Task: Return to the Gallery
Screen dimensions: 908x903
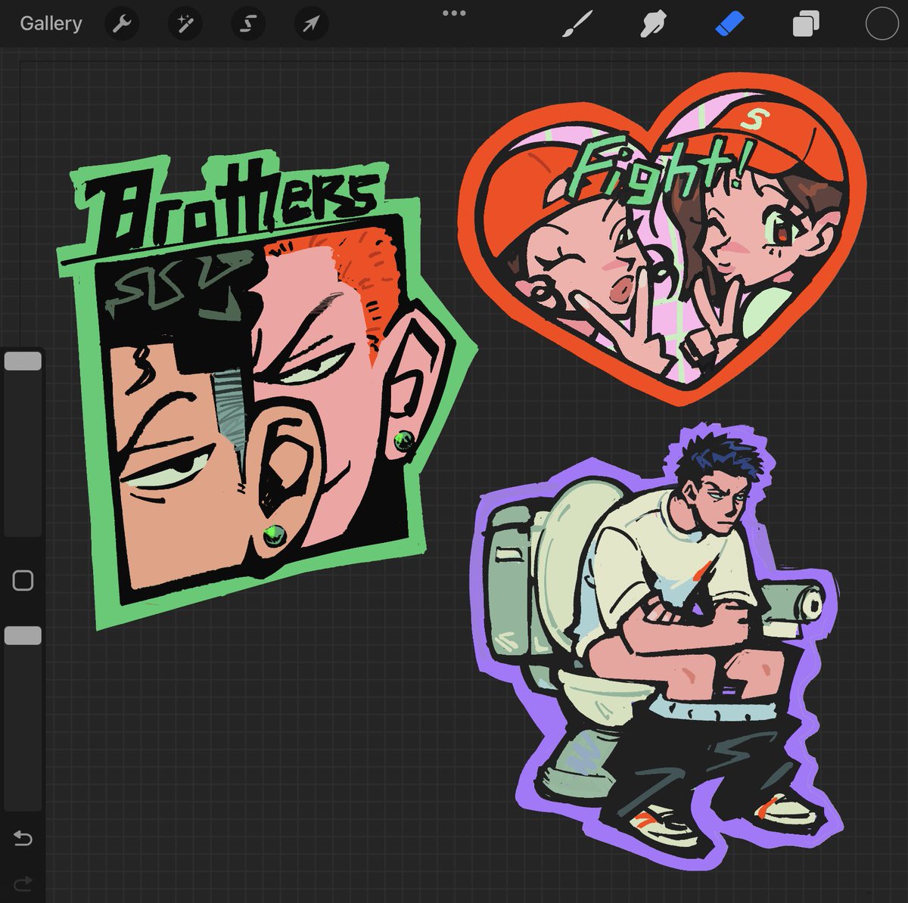Action: (x=50, y=23)
